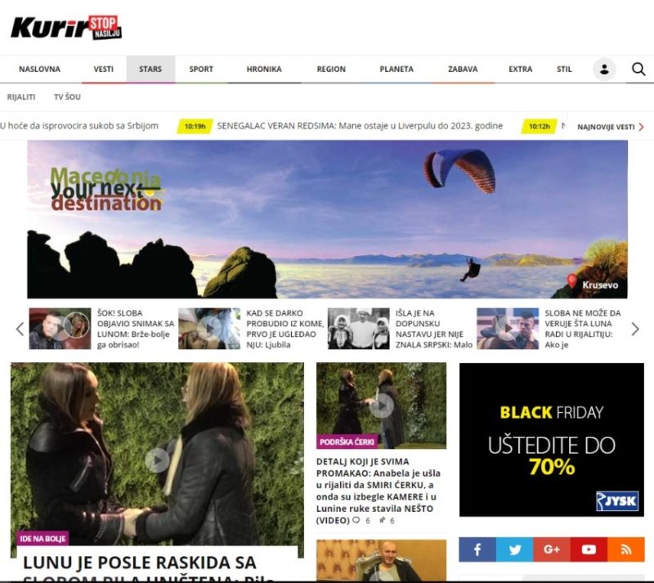This screenshot has height=583, width=654.
Task: Open thumbnail of Sloba objavio snimak story
Action: pos(60,329)
